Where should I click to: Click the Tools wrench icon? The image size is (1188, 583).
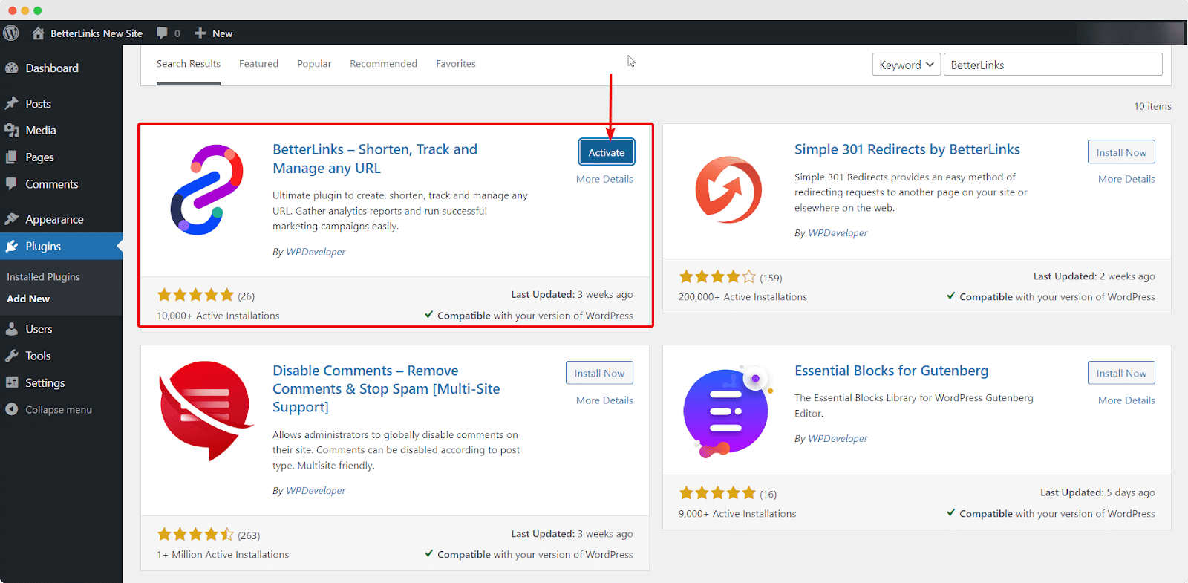tap(12, 356)
